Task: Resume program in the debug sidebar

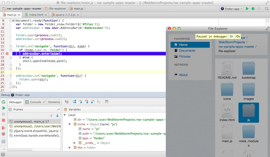Action: 3,108
